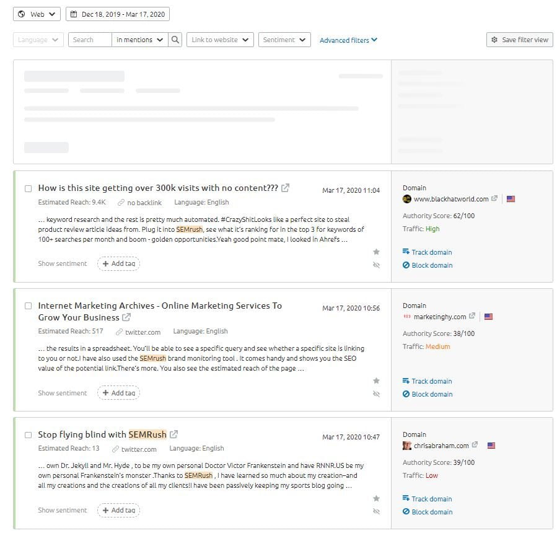557x533 pixels.
Task: Add tag to the marketinghy mention
Action: pos(118,393)
